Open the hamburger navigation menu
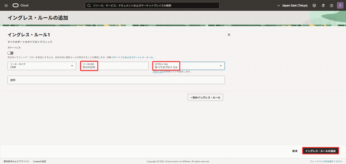Screen dimensions: 346x164 (x=6, y=5)
